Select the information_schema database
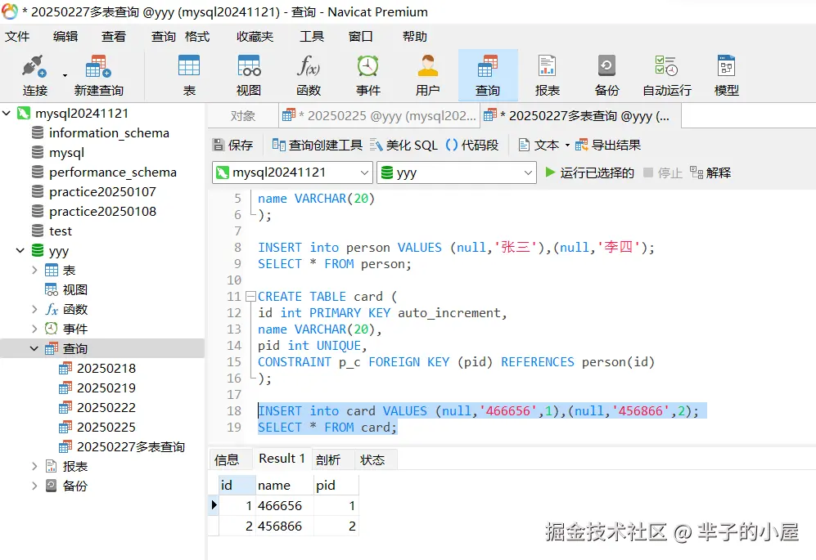The width and height of the screenshot is (816, 560). 110,133
